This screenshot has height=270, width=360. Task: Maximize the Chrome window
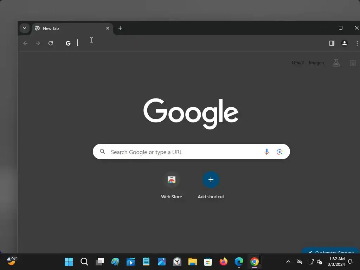pos(341,28)
